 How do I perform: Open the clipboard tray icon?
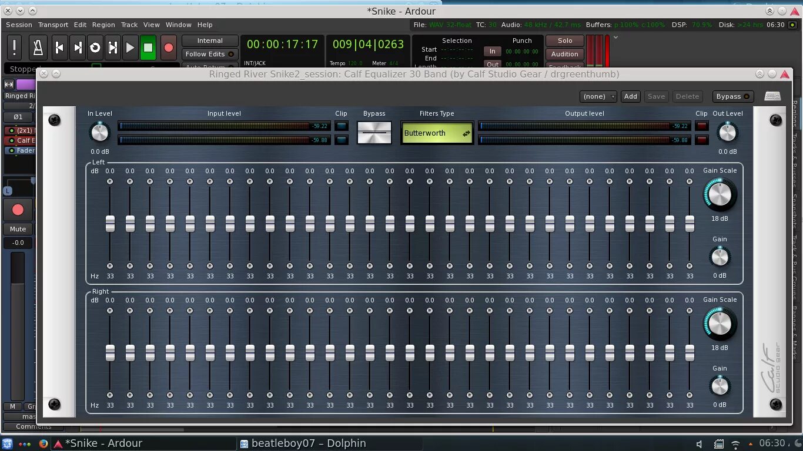(718, 444)
